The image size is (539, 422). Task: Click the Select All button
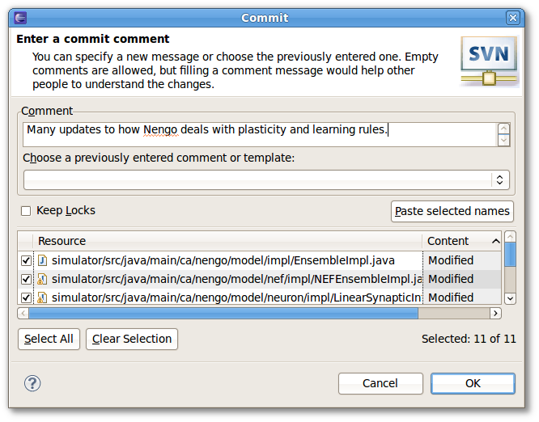[49, 339]
